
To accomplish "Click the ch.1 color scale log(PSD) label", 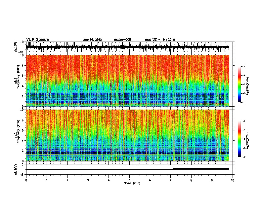I will click(248, 86).
